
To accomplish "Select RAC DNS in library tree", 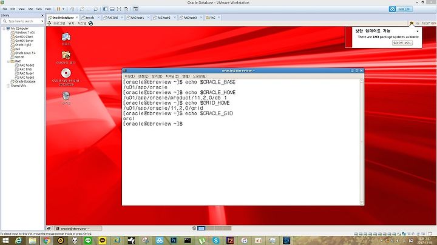I will click(x=25, y=69).
